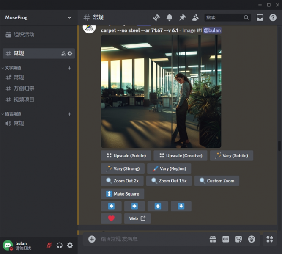Select the highlighted 常规 channel
282x254 pixels.
tap(38, 53)
